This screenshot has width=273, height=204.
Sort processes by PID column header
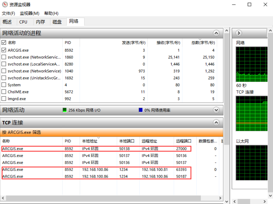(x=67, y=43)
